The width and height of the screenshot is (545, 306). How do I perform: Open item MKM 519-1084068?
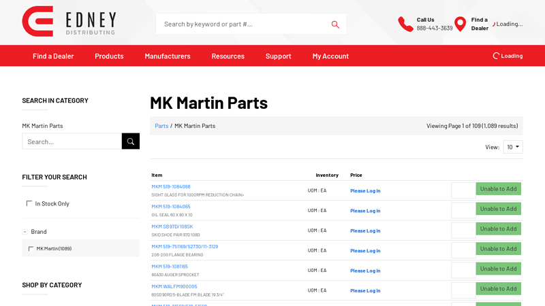coord(171,186)
